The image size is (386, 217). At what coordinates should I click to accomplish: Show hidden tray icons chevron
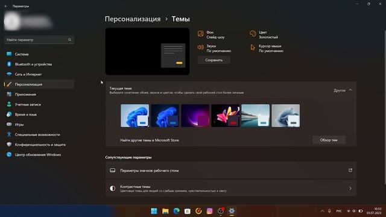[322, 211]
